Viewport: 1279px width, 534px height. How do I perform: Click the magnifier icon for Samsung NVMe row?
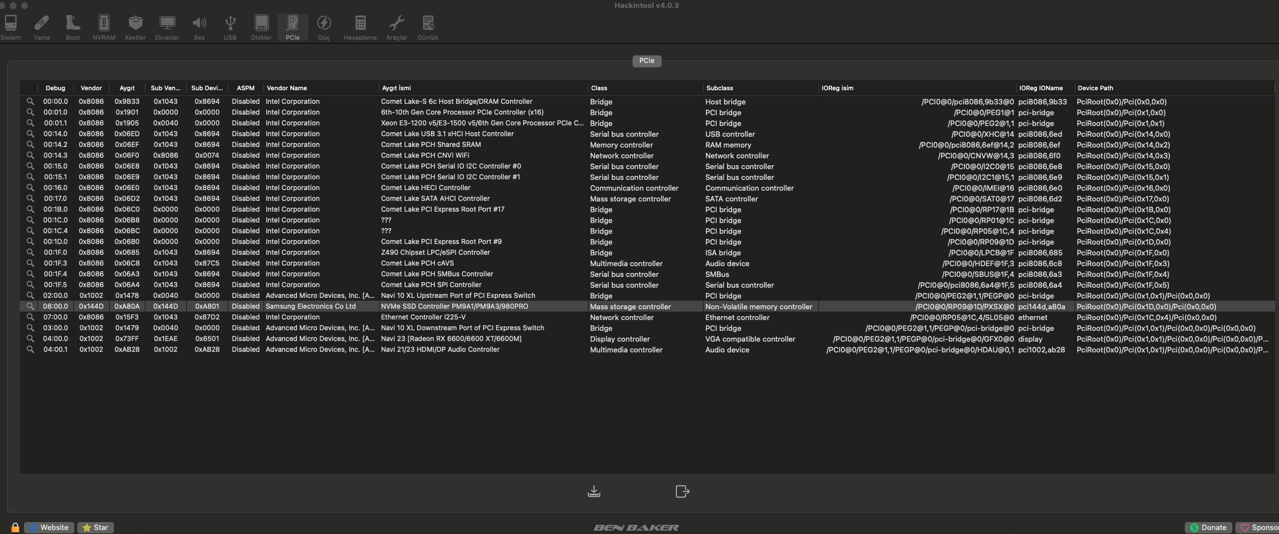pyautogui.click(x=30, y=306)
